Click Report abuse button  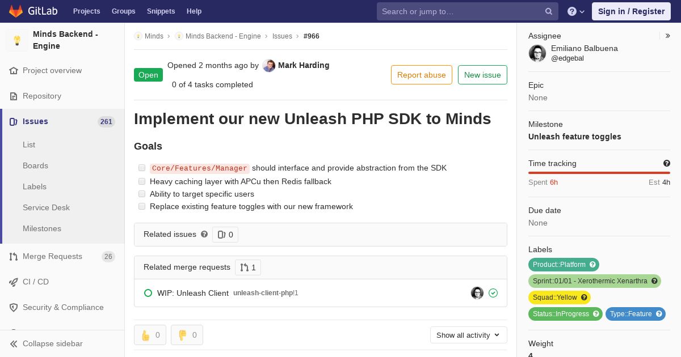coord(422,75)
